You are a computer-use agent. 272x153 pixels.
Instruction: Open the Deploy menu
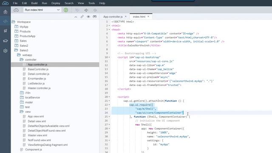pyautogui.click(x=56, y=3)
